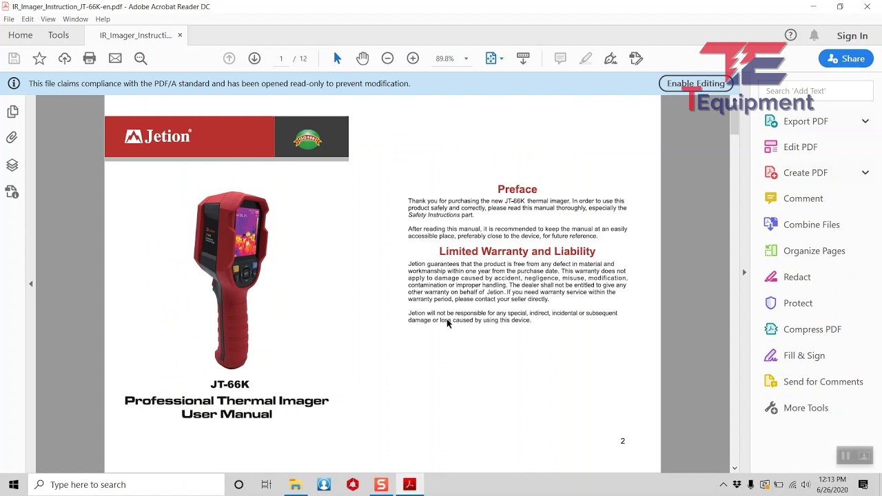Expand Export PDF options chevron
Screen dimensions: 882x496
click(865, 121)
